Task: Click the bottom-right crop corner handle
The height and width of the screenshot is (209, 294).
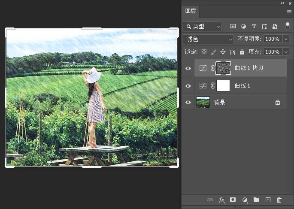Action: [x=177, y=166]
